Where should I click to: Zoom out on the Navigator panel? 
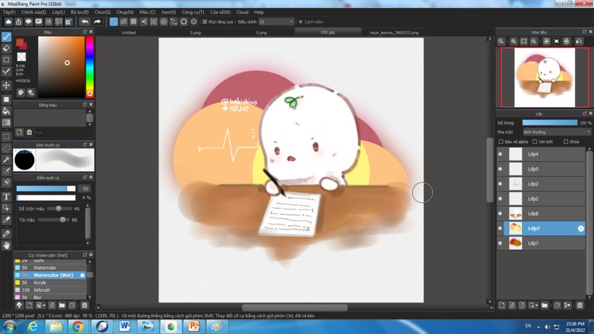534,41
